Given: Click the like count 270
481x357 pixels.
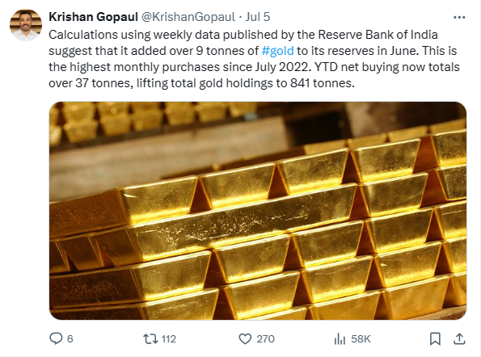Looking at the screenshot, I should point(265,339).
